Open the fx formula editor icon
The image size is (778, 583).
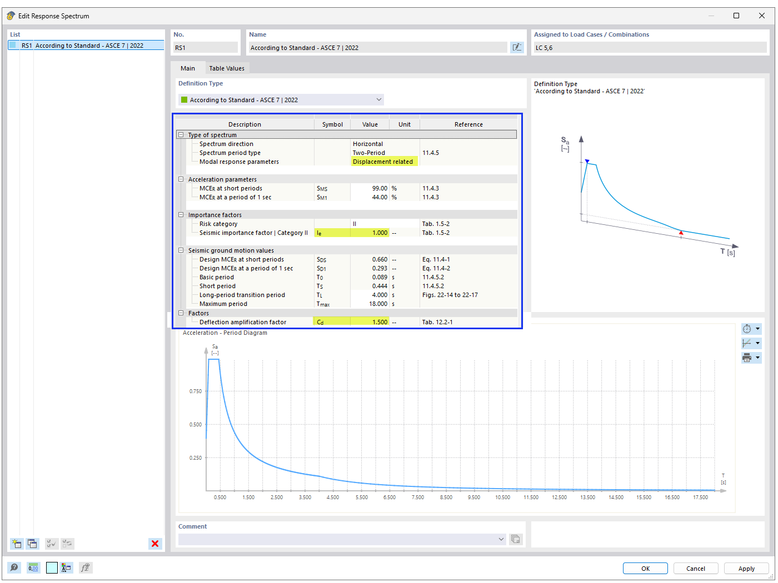(85, 567)
